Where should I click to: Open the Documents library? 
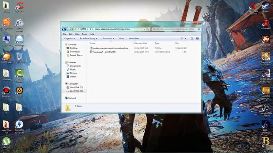click(75, 66)
